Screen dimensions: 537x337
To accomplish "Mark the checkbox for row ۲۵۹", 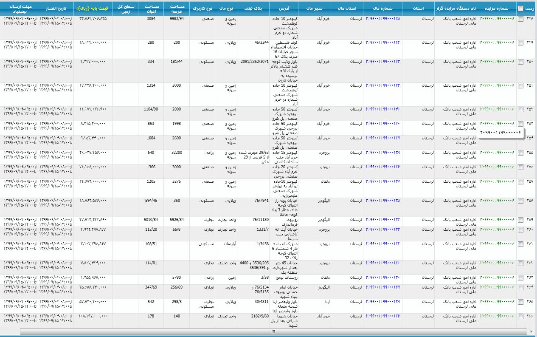I will (x=520, y=220).
